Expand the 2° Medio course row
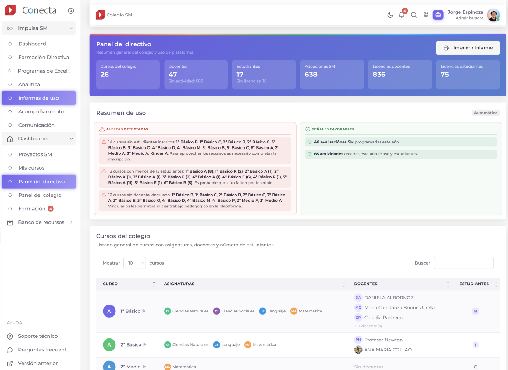This screenshot has width=508, height=370. pyautogui.click(x=144, y=367)
